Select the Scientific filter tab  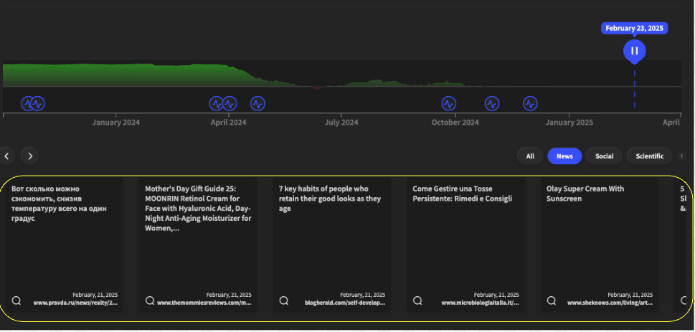tap(649, 156)
